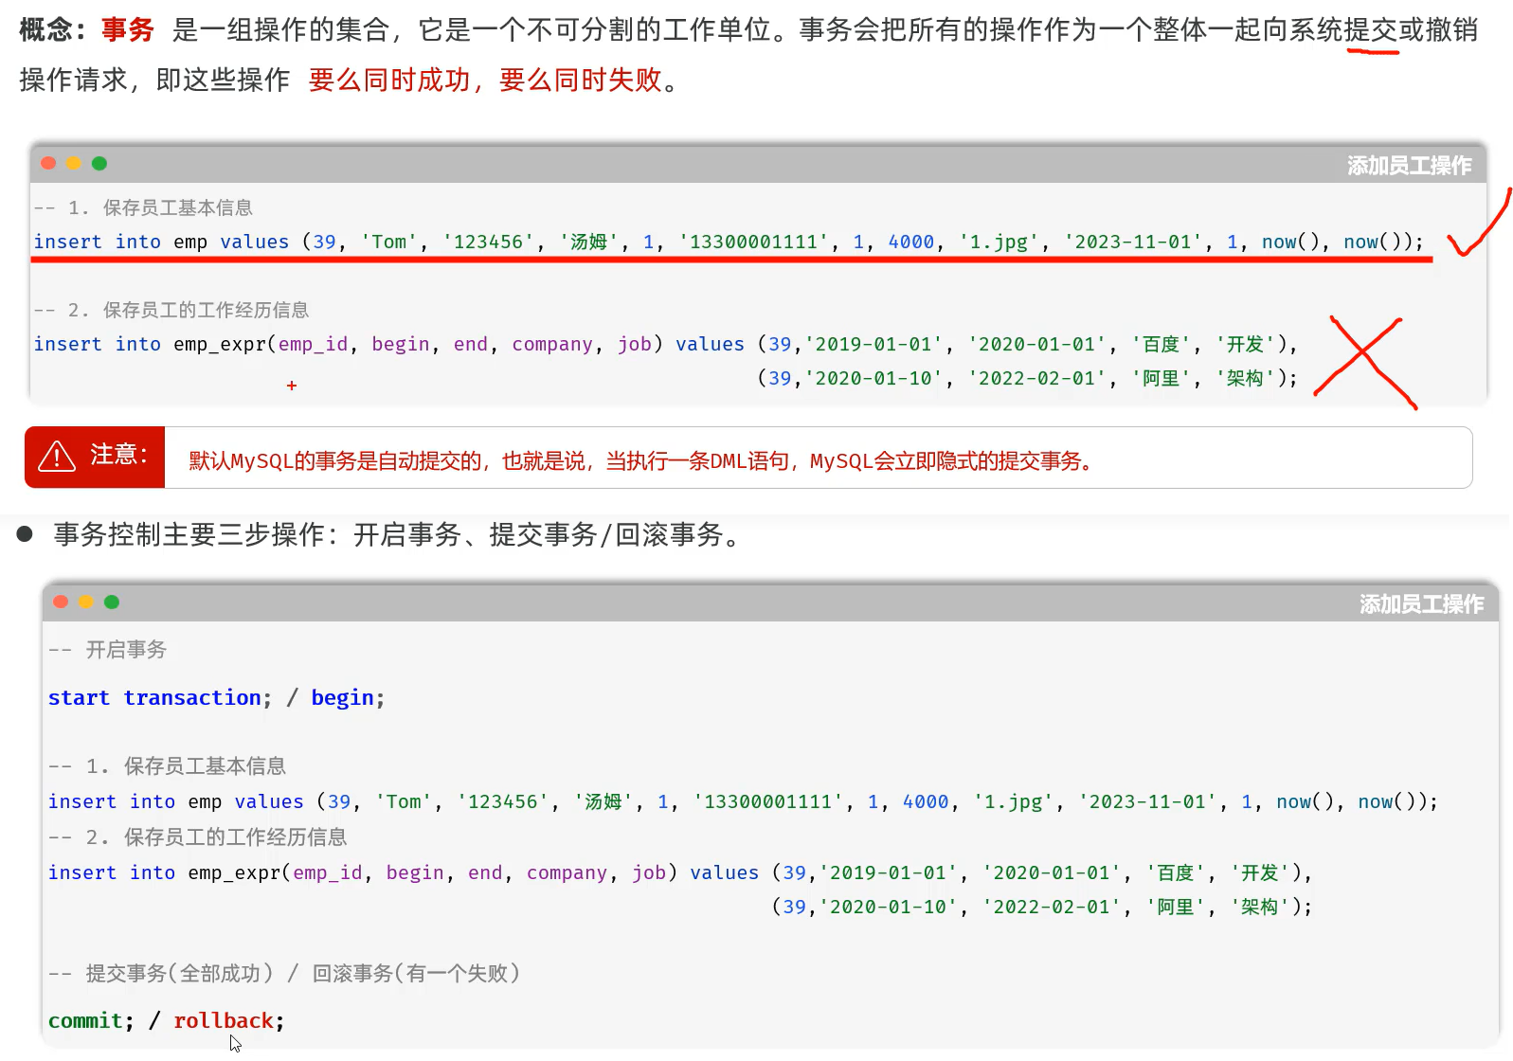The width and height of the screenshot is (1513, 1061).
Task: Click the warning triangle icon beside 注意
Action: click(57, 457)
